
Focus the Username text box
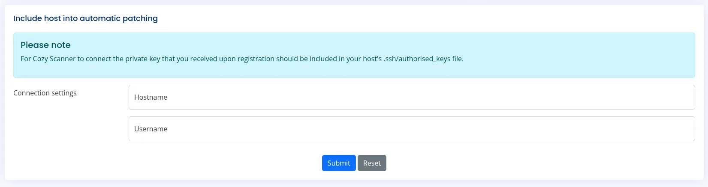(x=412, y=129)
